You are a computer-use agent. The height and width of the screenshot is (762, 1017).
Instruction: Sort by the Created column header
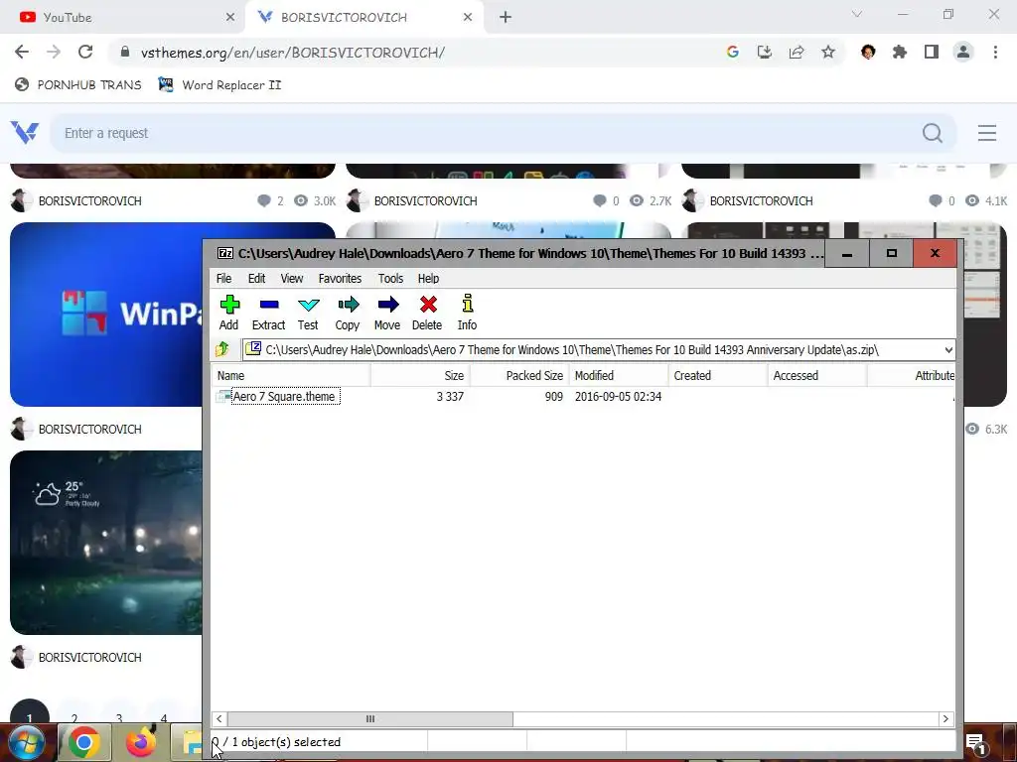click(718, 376)
